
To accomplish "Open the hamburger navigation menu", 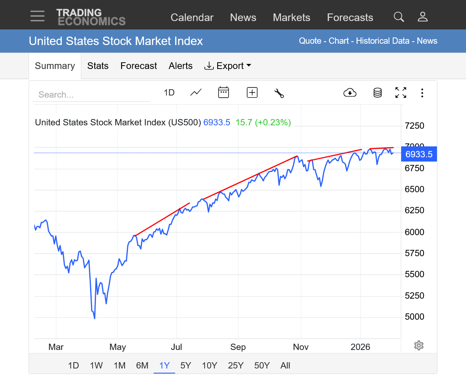I will 37,16.
